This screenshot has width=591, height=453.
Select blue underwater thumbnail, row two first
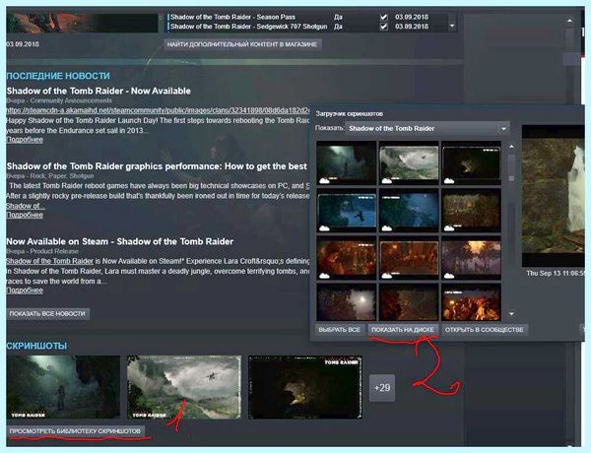[x=347, y=211]
